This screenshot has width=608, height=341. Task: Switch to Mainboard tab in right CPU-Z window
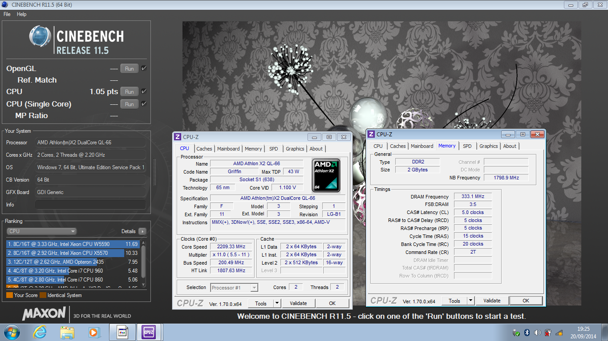422,146
